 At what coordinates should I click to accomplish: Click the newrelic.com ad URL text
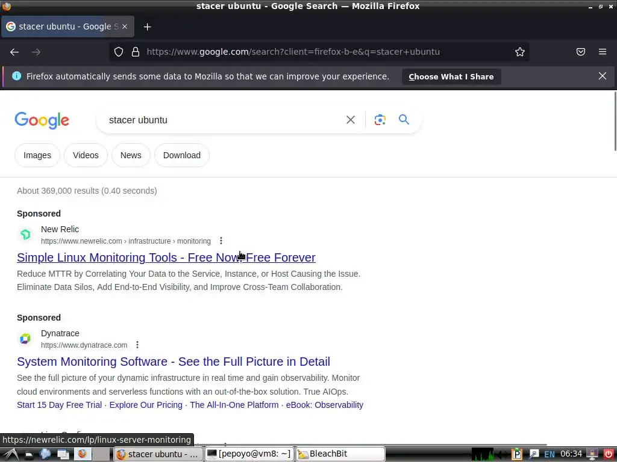126,241
